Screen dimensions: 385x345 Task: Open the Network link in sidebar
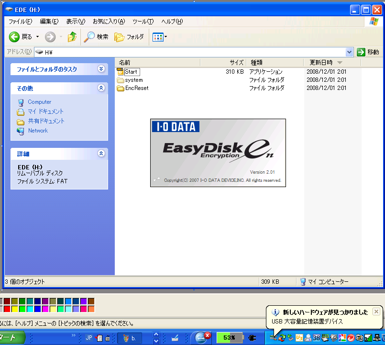point(38,131)
